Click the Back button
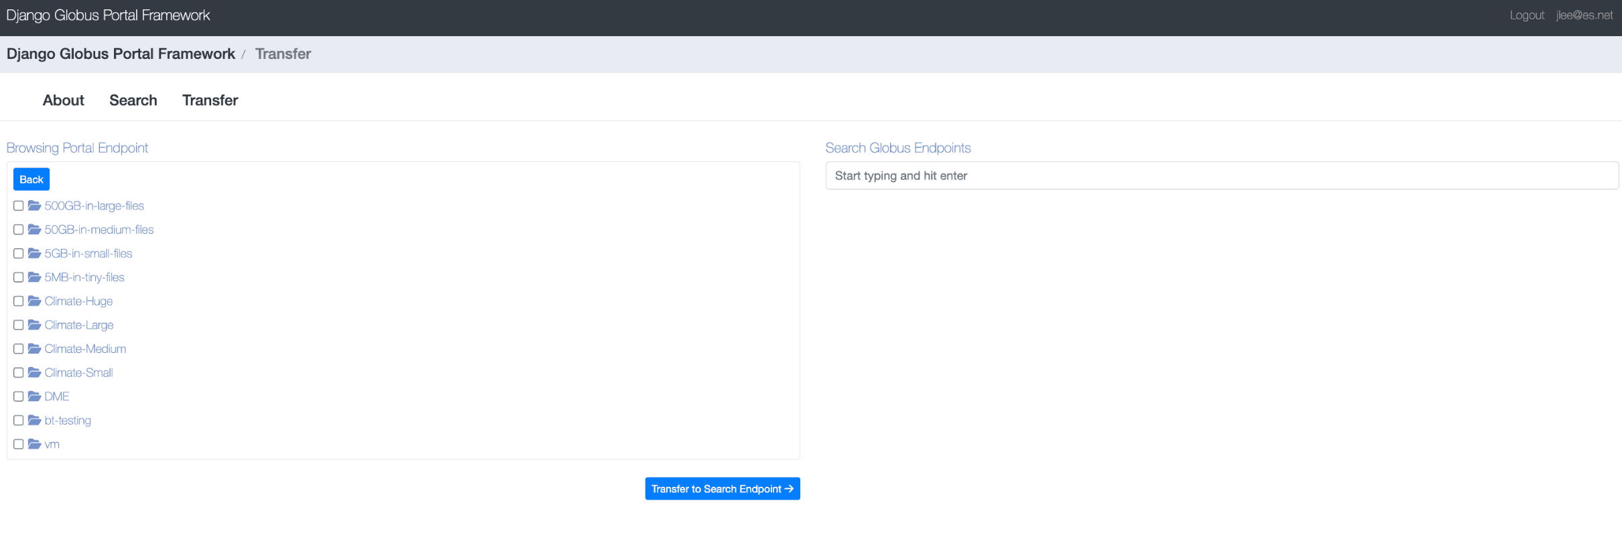 point(32,179)
